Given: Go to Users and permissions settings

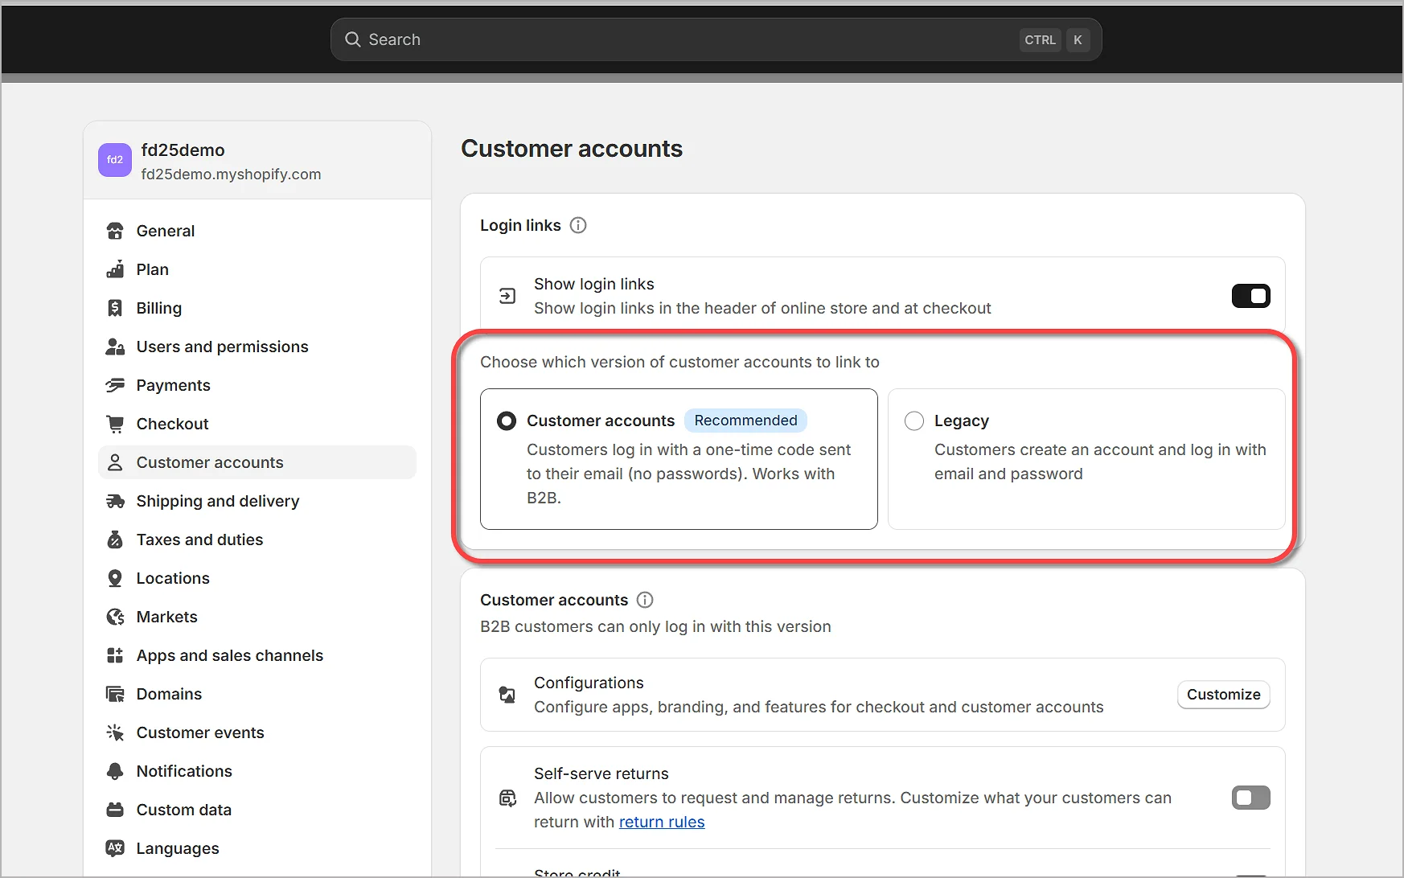Looking at the screenshot, I should (x=222, y=347).
